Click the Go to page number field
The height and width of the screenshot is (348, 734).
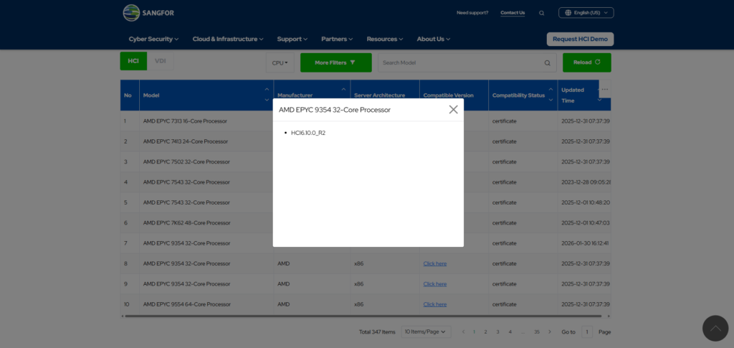click(587, 331)
